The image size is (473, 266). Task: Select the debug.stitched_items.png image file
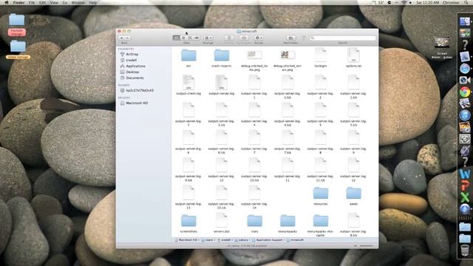[x=254, y=55]
